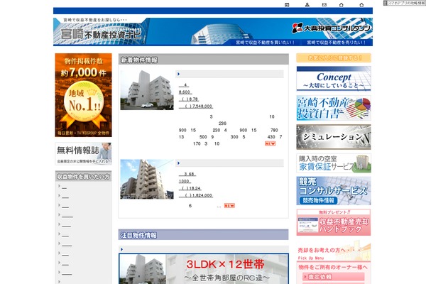Click the underlined ( ) 18.24 link
This screenshot has height=284, width=426.
click(x=190, y=188)
